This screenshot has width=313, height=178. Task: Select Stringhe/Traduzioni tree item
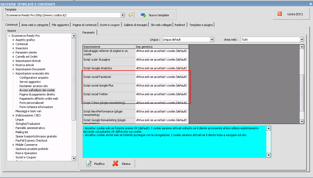(x=28, y=124)
